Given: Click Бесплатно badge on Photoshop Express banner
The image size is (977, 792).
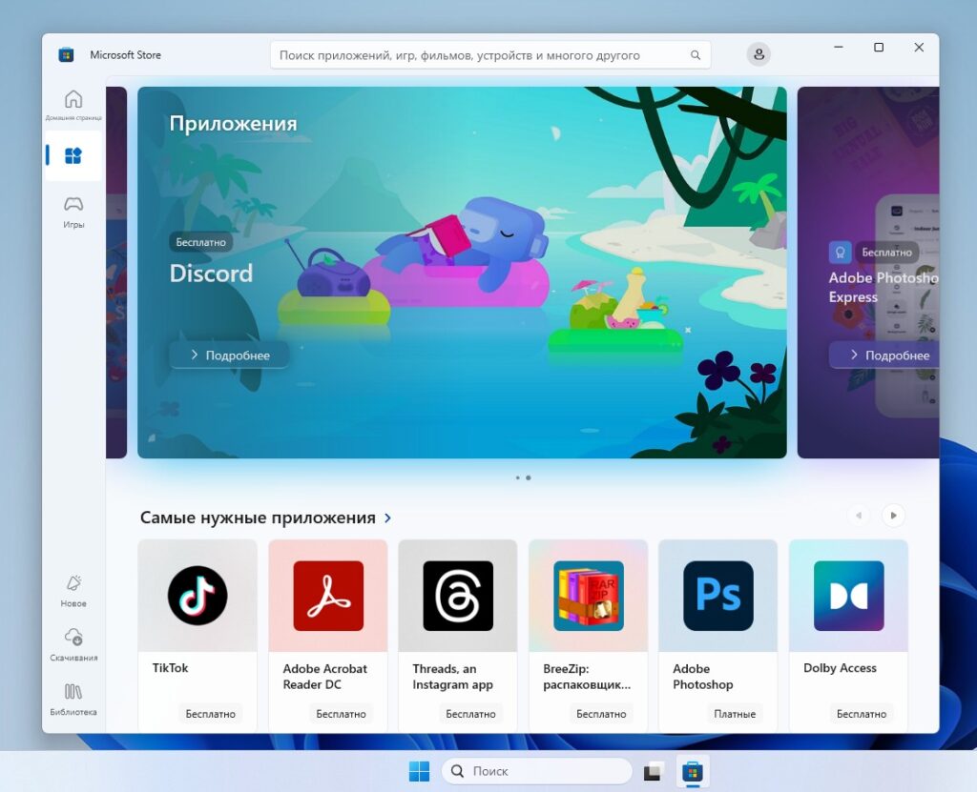Looking at the screenshot, I should point(886,253).
